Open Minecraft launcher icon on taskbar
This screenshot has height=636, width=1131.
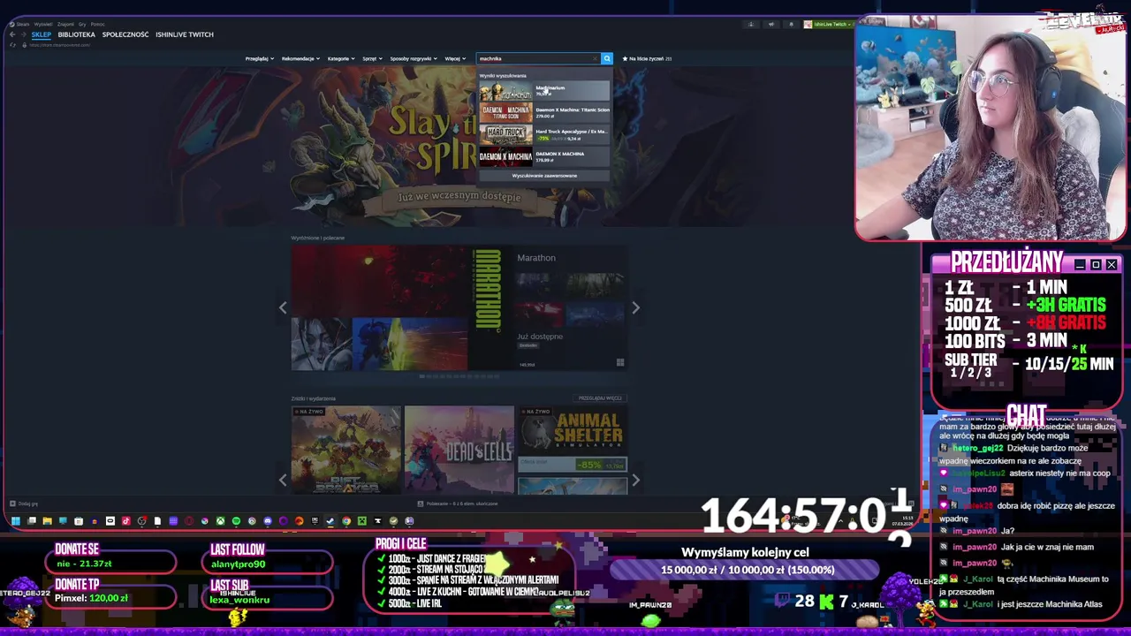361,521
